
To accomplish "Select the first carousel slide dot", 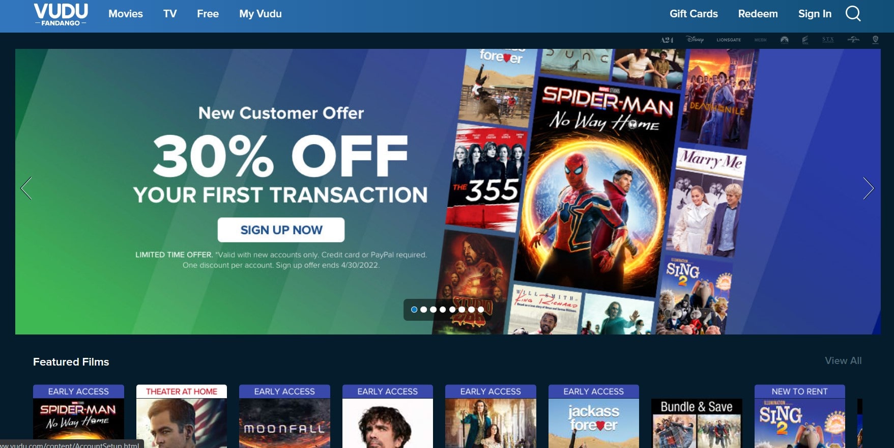I will (414, 310).
